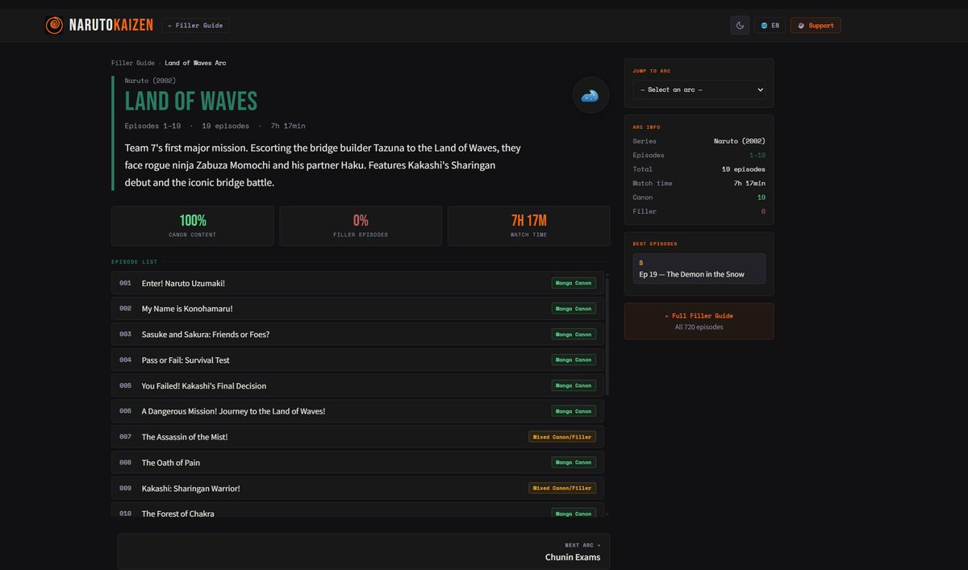968x570 pixels.
Task: Open episode 002 My Name is Konohamaru!
Action: tap(357, 309)
